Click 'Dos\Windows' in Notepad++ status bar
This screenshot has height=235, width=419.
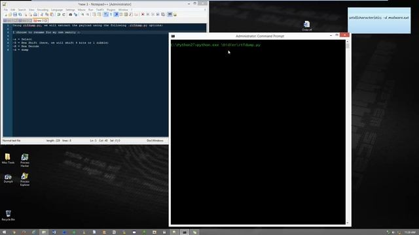(155, 140)
